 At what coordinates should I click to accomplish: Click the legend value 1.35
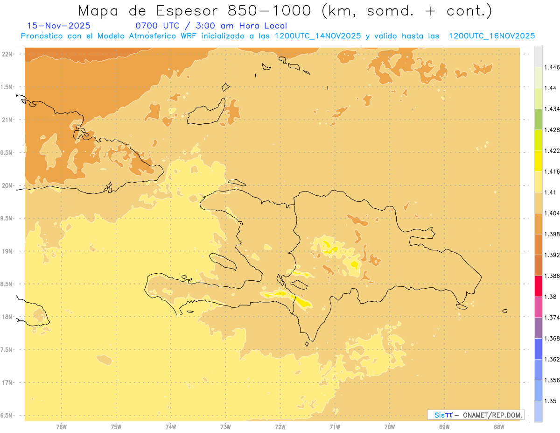551,401
